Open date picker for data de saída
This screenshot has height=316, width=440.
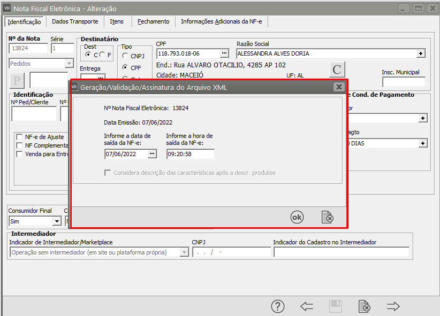pos(152,154)
